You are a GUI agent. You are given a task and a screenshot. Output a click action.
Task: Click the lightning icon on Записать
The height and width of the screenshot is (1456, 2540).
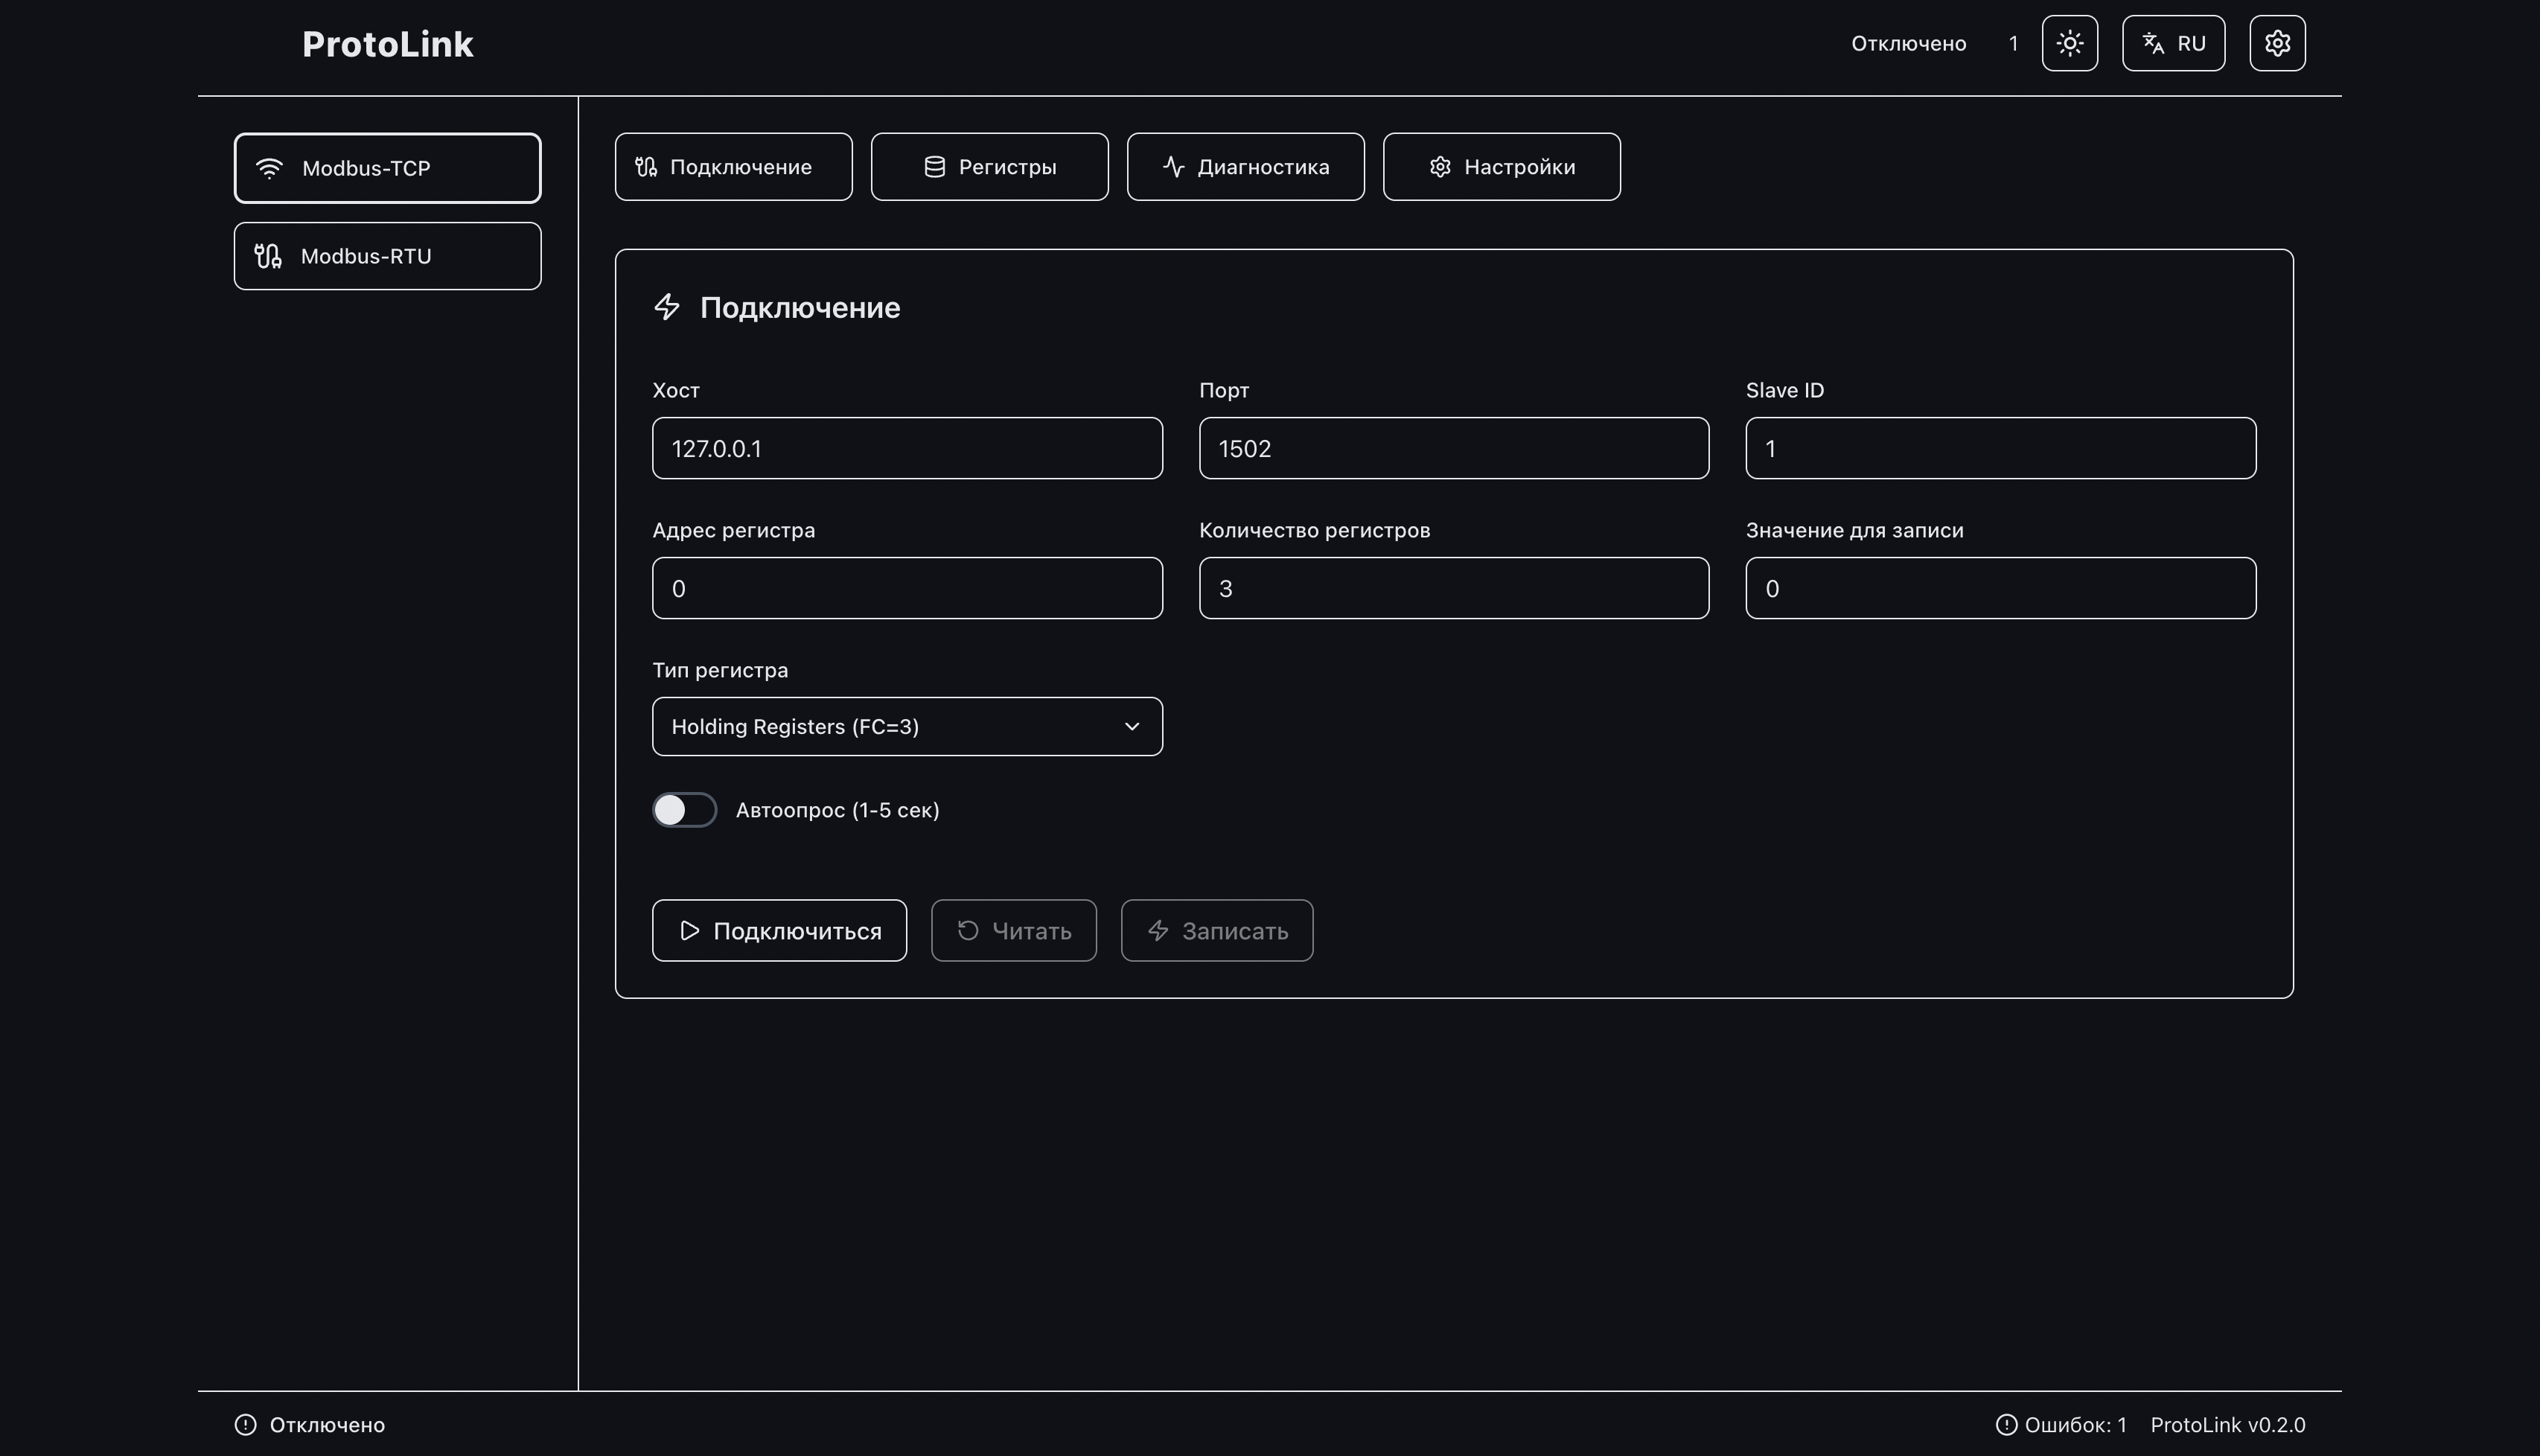click(x=1158, y=931)
